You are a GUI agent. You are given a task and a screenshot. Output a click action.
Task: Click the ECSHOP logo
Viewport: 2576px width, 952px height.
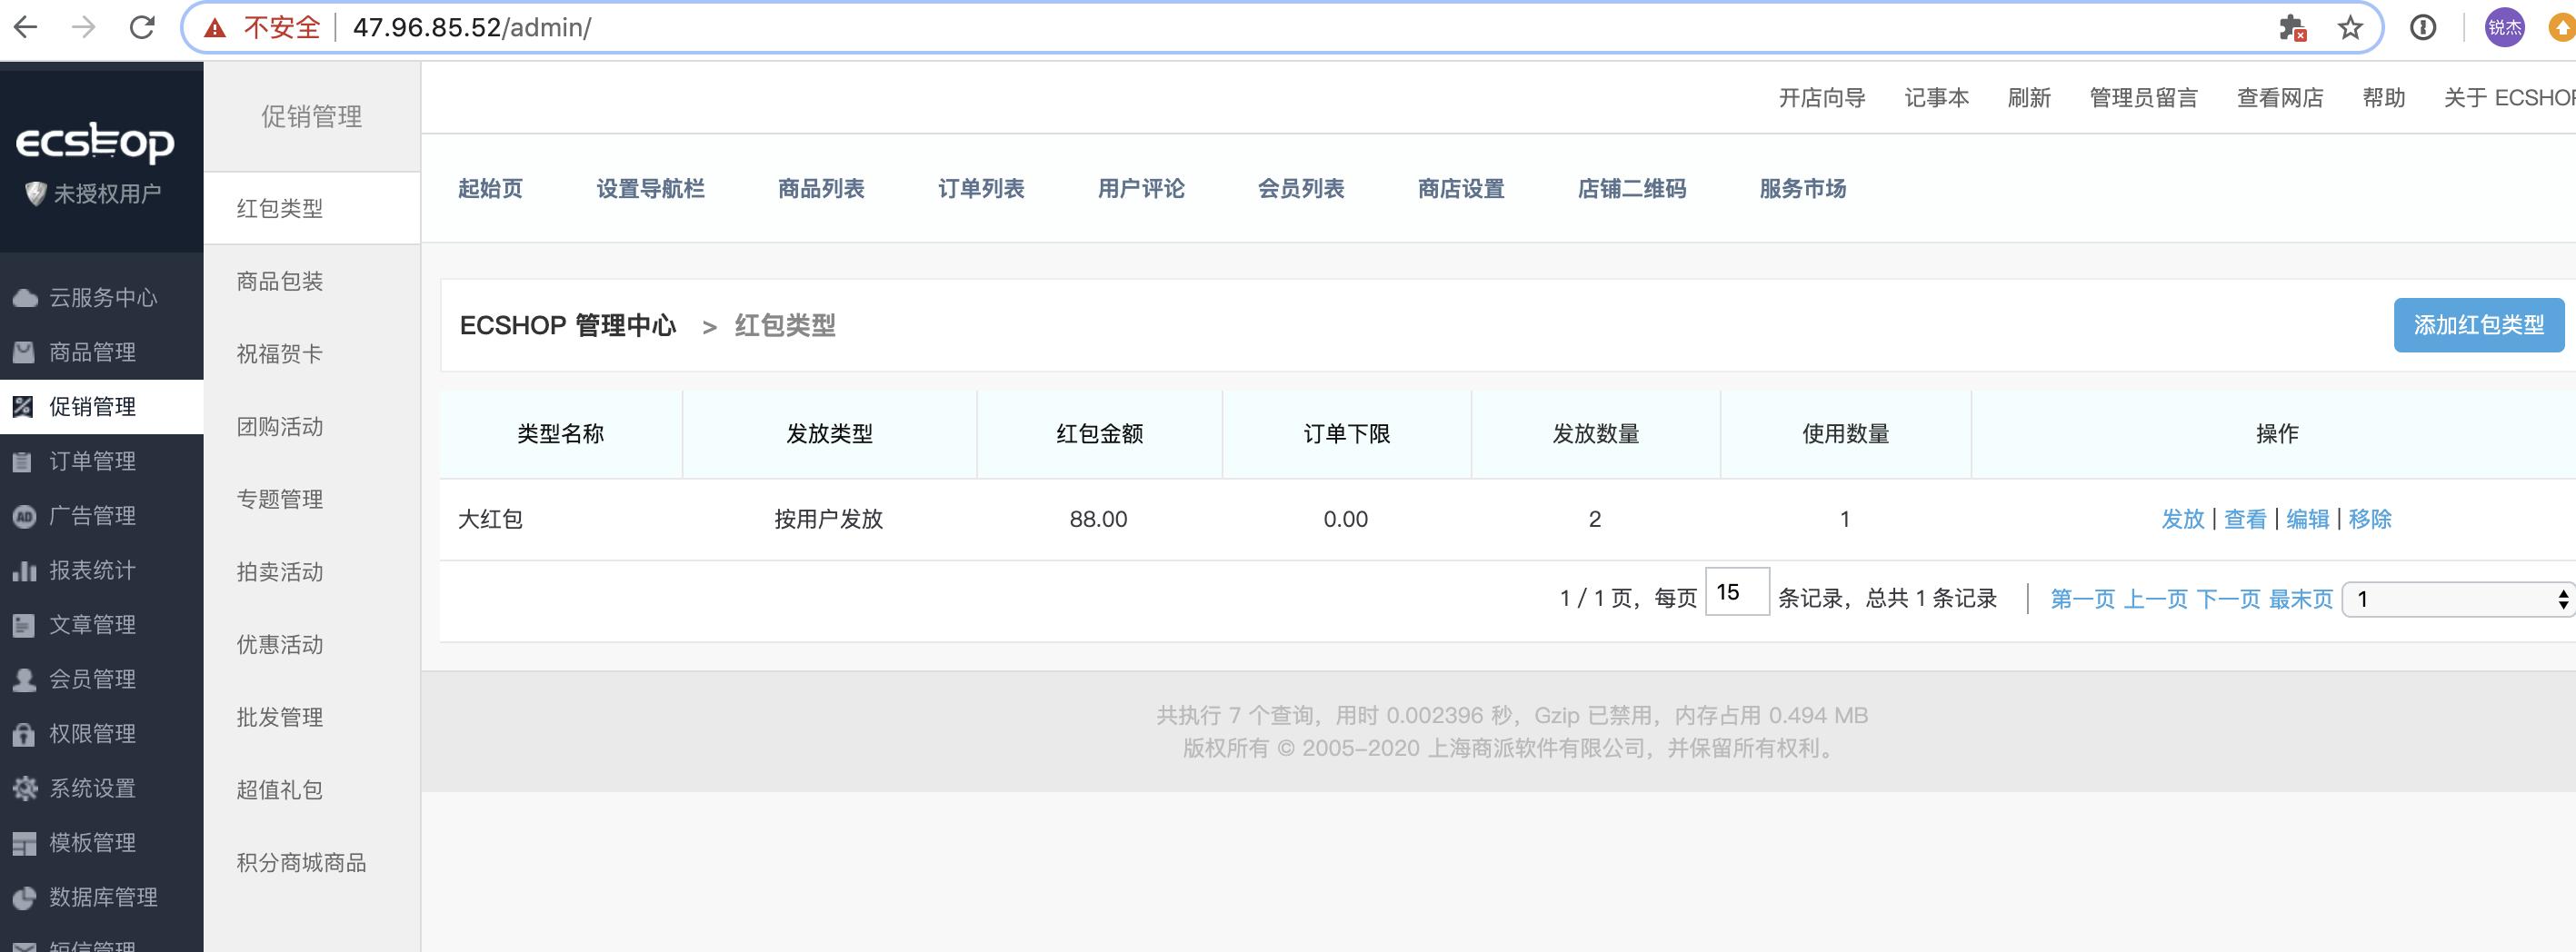(x=96, y=142)
